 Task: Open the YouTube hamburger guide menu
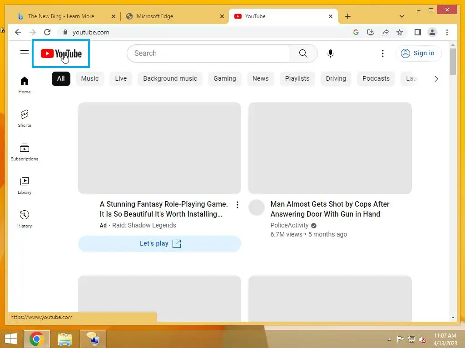25,53
